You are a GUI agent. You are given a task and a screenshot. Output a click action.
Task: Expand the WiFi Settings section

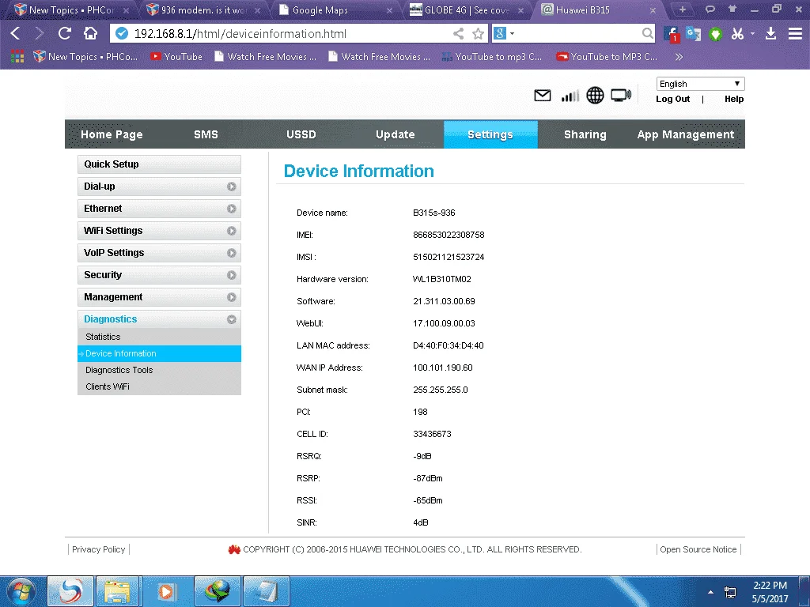click(159, 231)
